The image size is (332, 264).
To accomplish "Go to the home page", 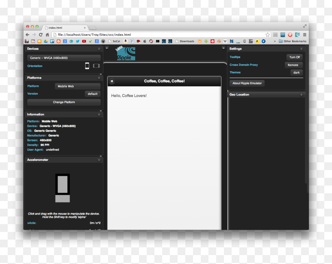I will click(47, 34).
